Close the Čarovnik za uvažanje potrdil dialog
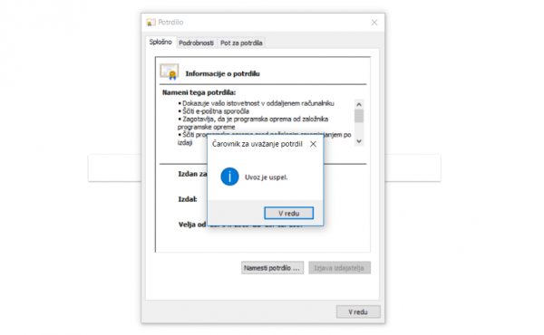The image size is (544, 335). click(313, 144)
